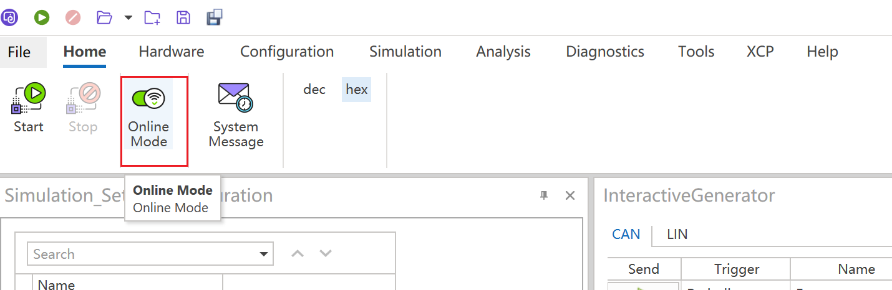Expand the dropdown arrow beside open folder icon
892x290 pixels.
128,17
